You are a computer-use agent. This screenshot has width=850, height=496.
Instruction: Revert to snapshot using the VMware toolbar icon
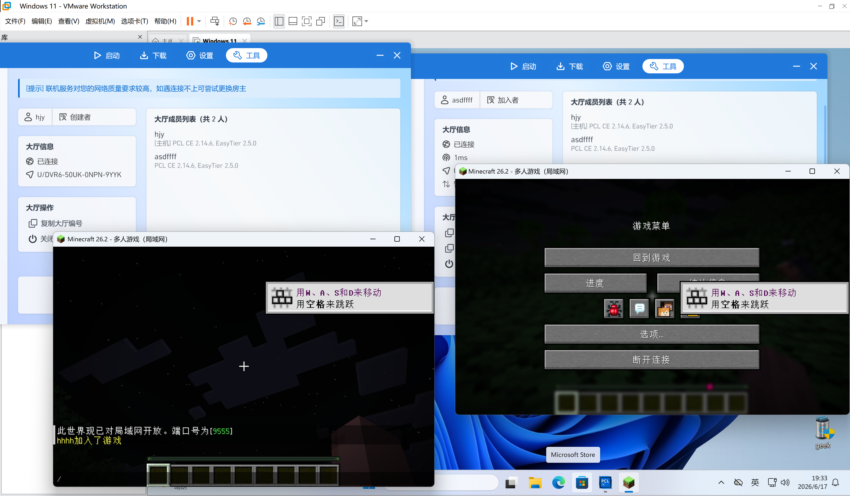pos(247,21)
